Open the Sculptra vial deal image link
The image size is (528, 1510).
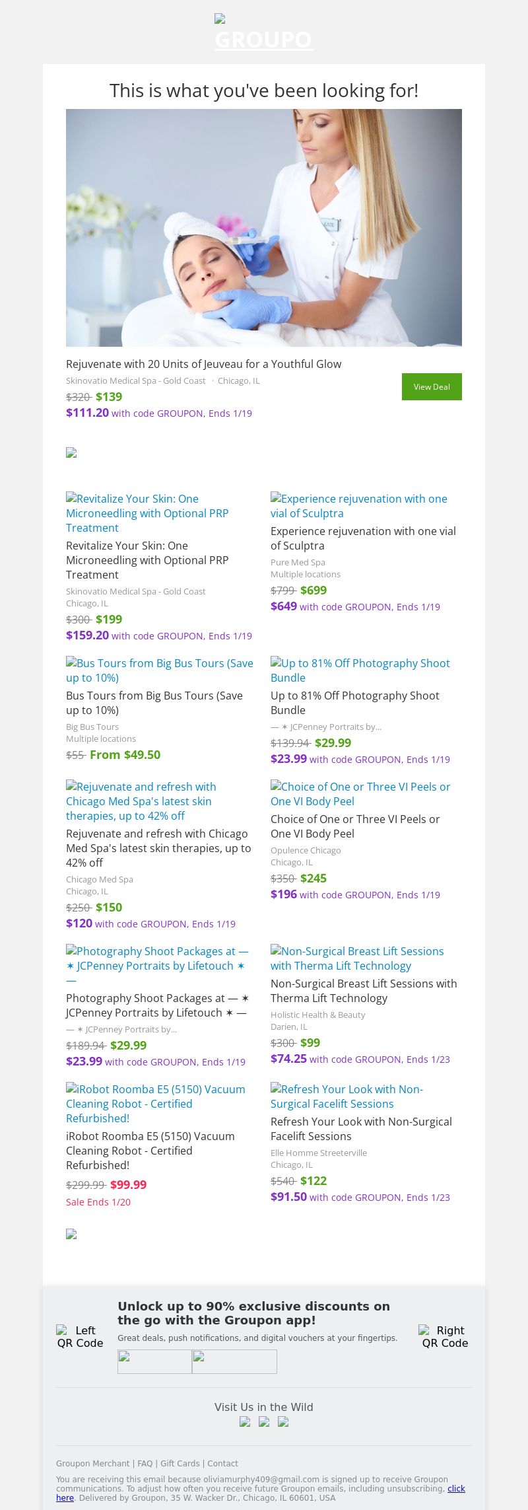358,506
